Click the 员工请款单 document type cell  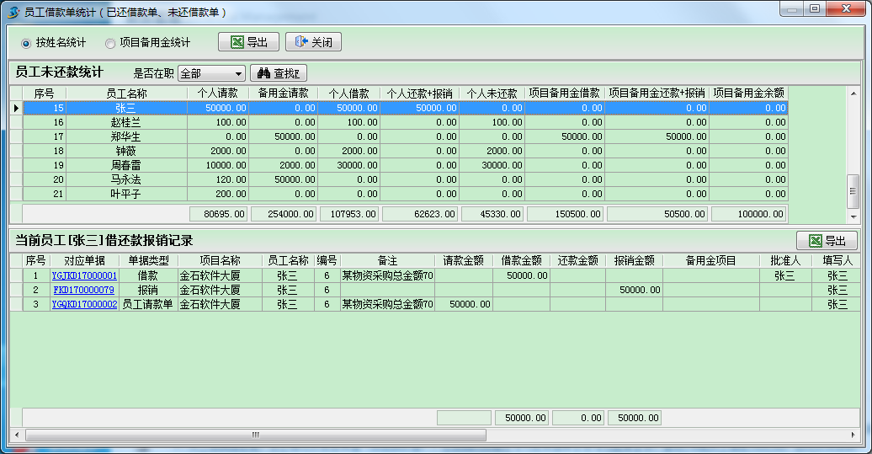148,304
